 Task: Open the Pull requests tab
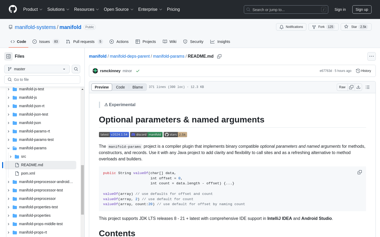click(x=84, y=42)
